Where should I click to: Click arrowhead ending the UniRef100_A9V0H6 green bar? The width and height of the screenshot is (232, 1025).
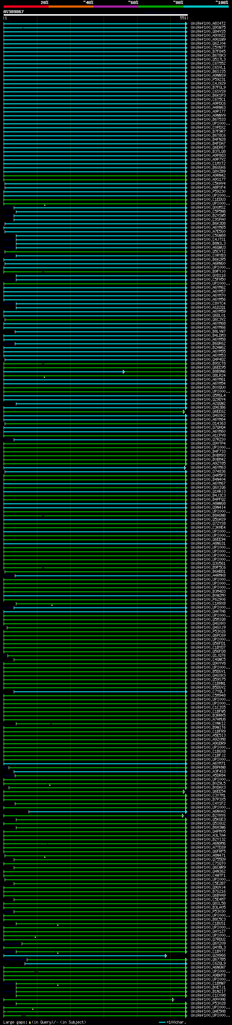coord(173,1000)
